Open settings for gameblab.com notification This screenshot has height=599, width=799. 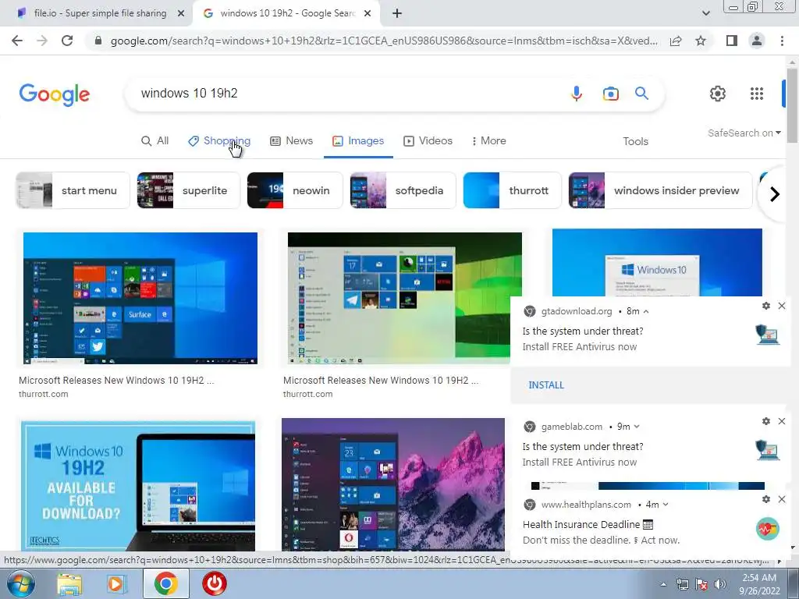click(x=766, y=421)
